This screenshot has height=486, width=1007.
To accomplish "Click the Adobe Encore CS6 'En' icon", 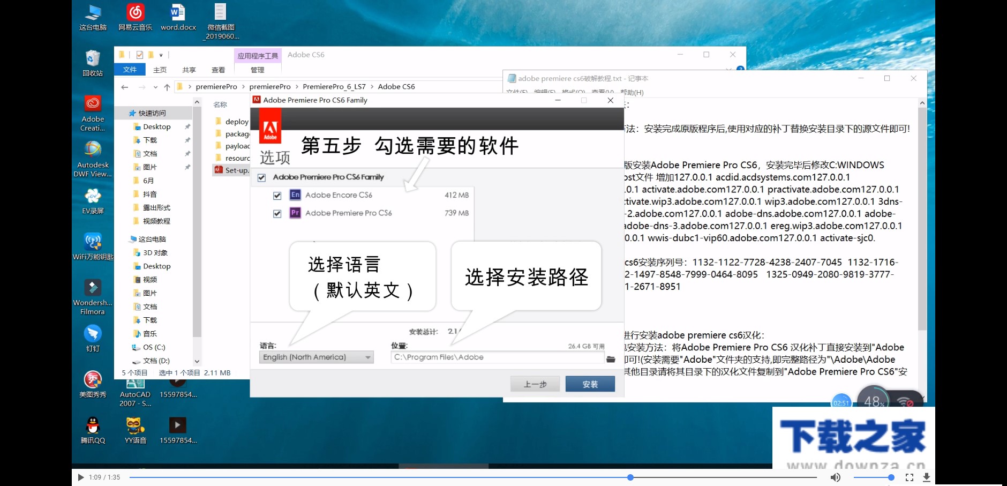I will (x=295, y=195).
